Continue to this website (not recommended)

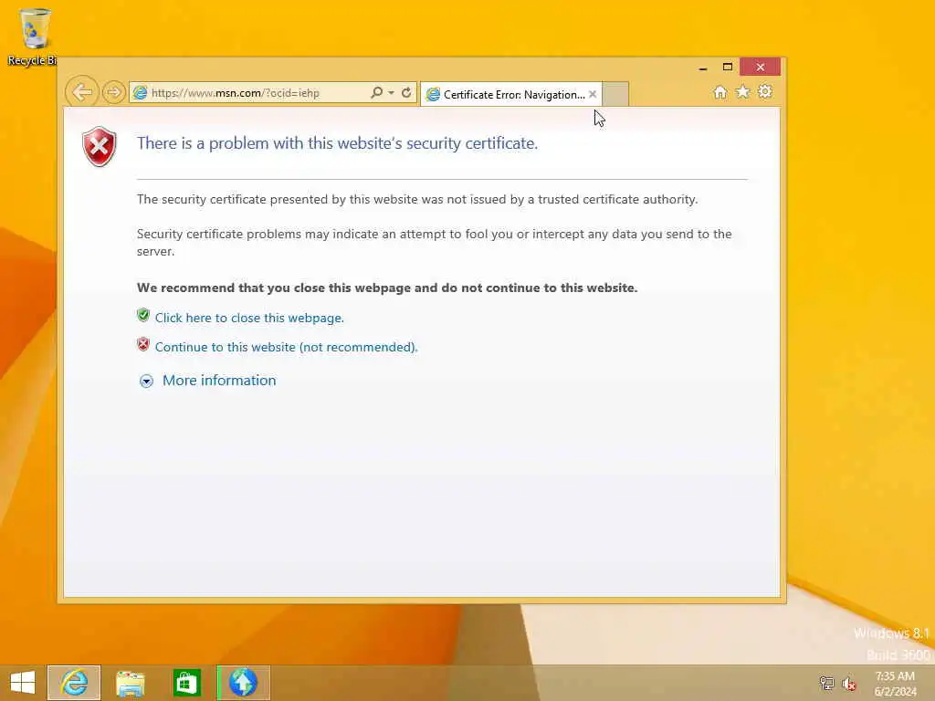coord(286,347)
